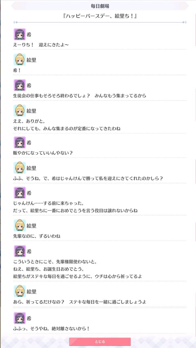The width and height of the screenshot is (196, 348).
Task: Click Nozomi's avatar above 'ふふっ、そうやね。' line
Action: coord(20,318)
